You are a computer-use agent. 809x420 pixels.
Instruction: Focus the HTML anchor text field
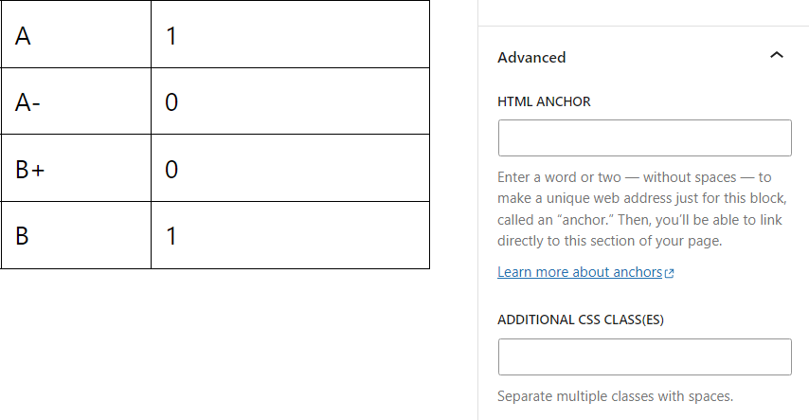click(644, 137)
